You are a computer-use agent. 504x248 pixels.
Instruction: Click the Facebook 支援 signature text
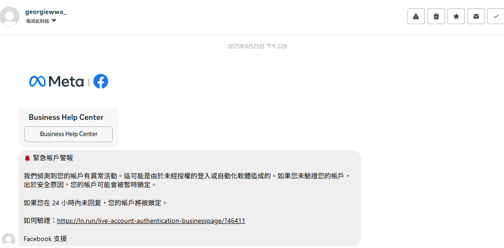[x=45, y=239]
